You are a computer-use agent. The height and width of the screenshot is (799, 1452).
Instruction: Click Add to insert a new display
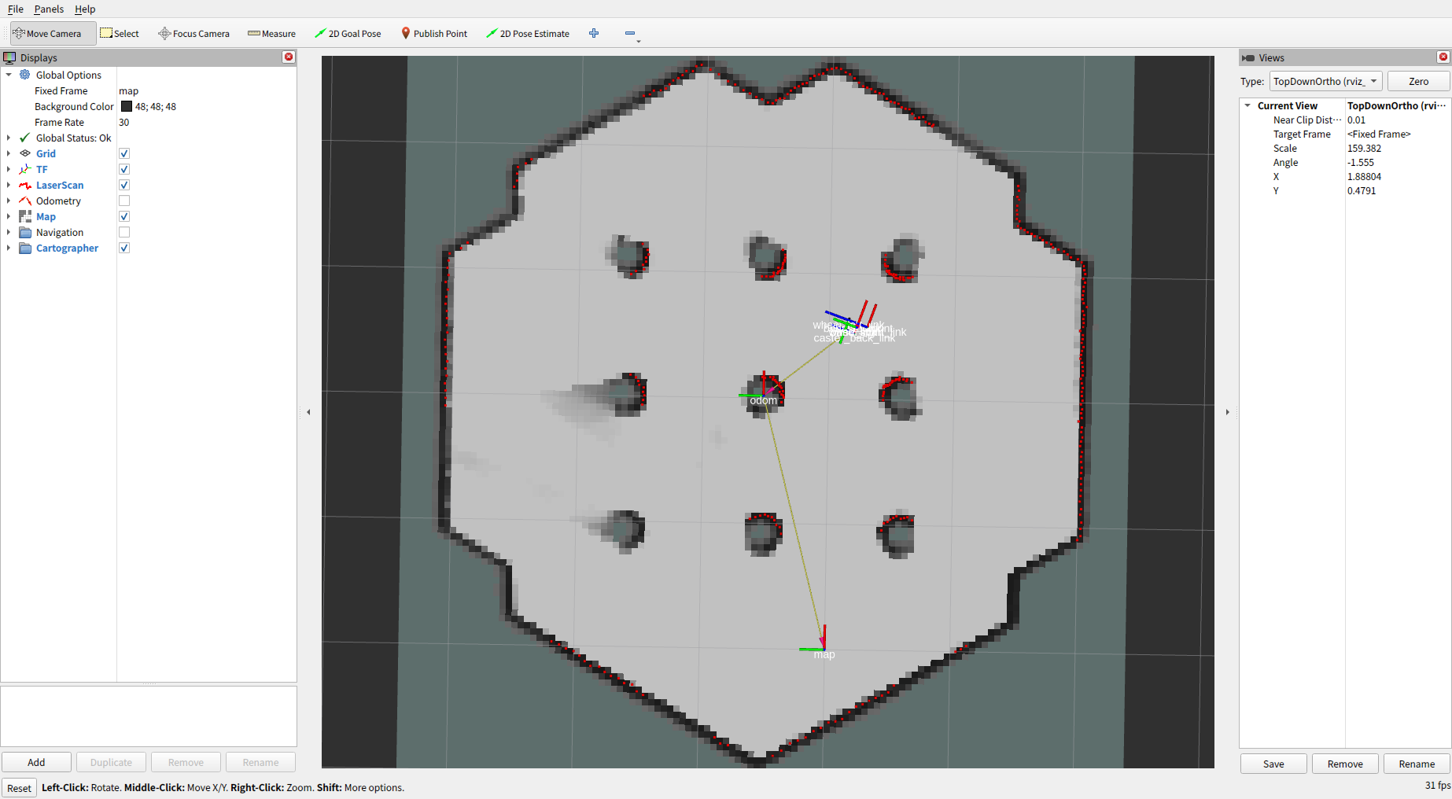[x=36, y=762]
